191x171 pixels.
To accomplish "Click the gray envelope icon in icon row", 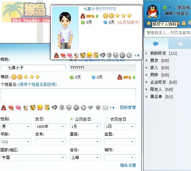I will click(105, 108).
